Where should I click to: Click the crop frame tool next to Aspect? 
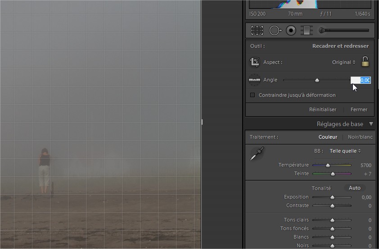tap(255, 62)
